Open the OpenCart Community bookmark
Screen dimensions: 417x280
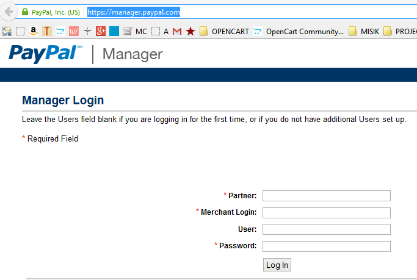tap(298, 31)
